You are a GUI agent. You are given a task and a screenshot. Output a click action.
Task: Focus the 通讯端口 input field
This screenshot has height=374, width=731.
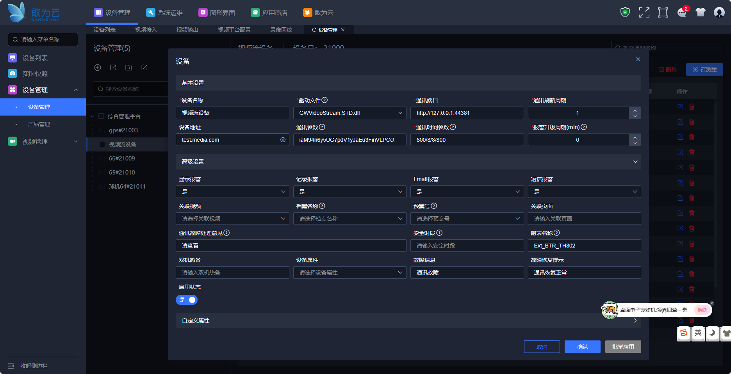click(467, 113)
